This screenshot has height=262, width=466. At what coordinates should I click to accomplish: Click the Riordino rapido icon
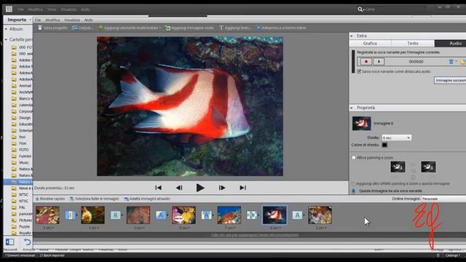[37, 199]
